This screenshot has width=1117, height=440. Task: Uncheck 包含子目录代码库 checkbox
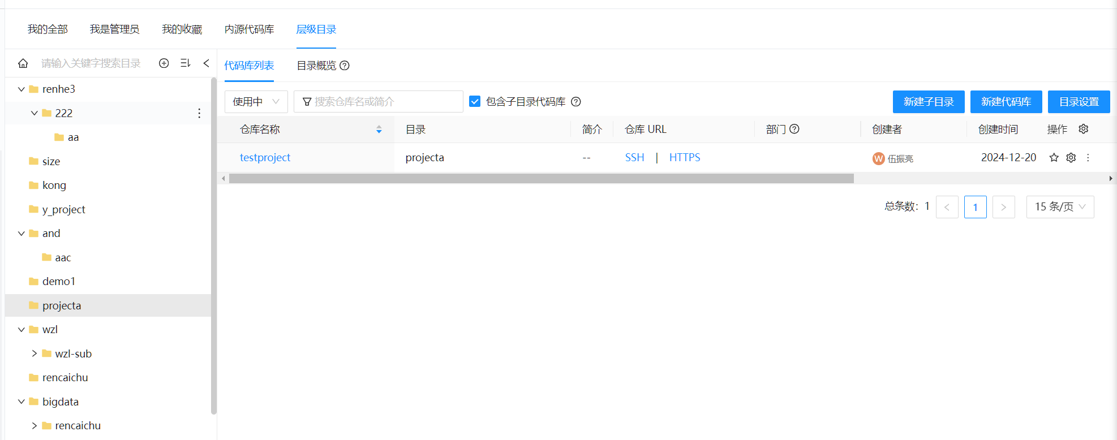(475, 102)
